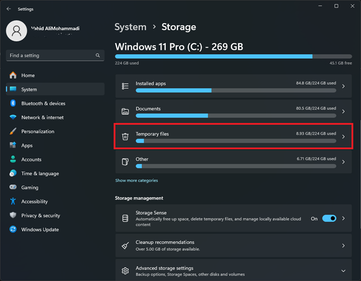Click the Documents folder icon
Image resolution: width=361 pixels, height=281 pixels.
click(125, 112)
